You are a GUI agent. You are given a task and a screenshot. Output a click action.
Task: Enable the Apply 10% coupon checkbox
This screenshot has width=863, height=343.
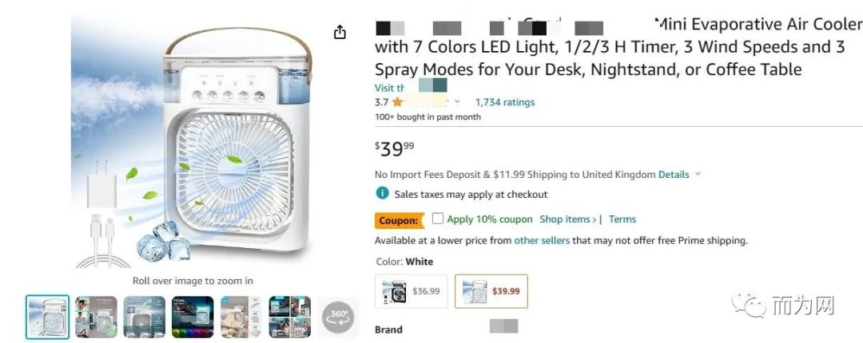tap(438, 219)
